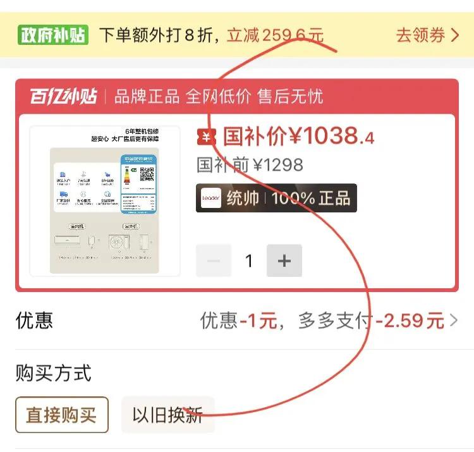Tap the 统帅 100%正品 badge
This screenshot has width=474, height=452.
pyautogui.click(x=276, y=198)
